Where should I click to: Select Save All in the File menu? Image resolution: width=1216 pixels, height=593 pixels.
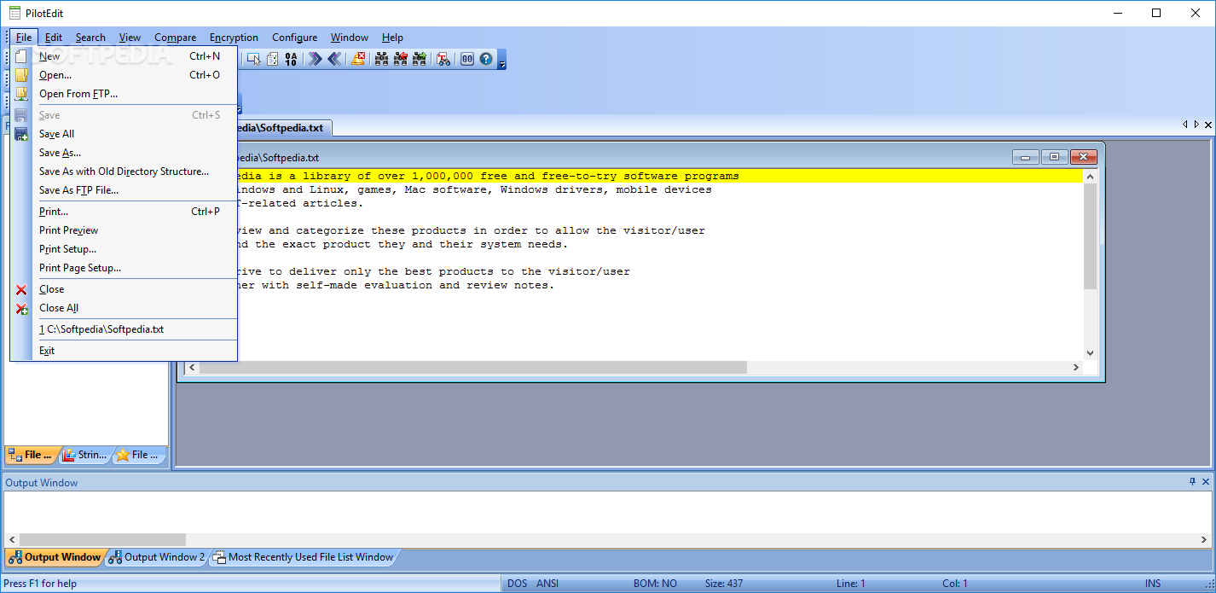(124, 134)
